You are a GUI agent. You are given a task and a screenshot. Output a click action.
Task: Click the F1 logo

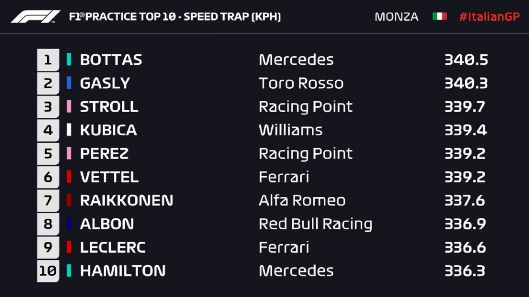click(x=35, y=17)
